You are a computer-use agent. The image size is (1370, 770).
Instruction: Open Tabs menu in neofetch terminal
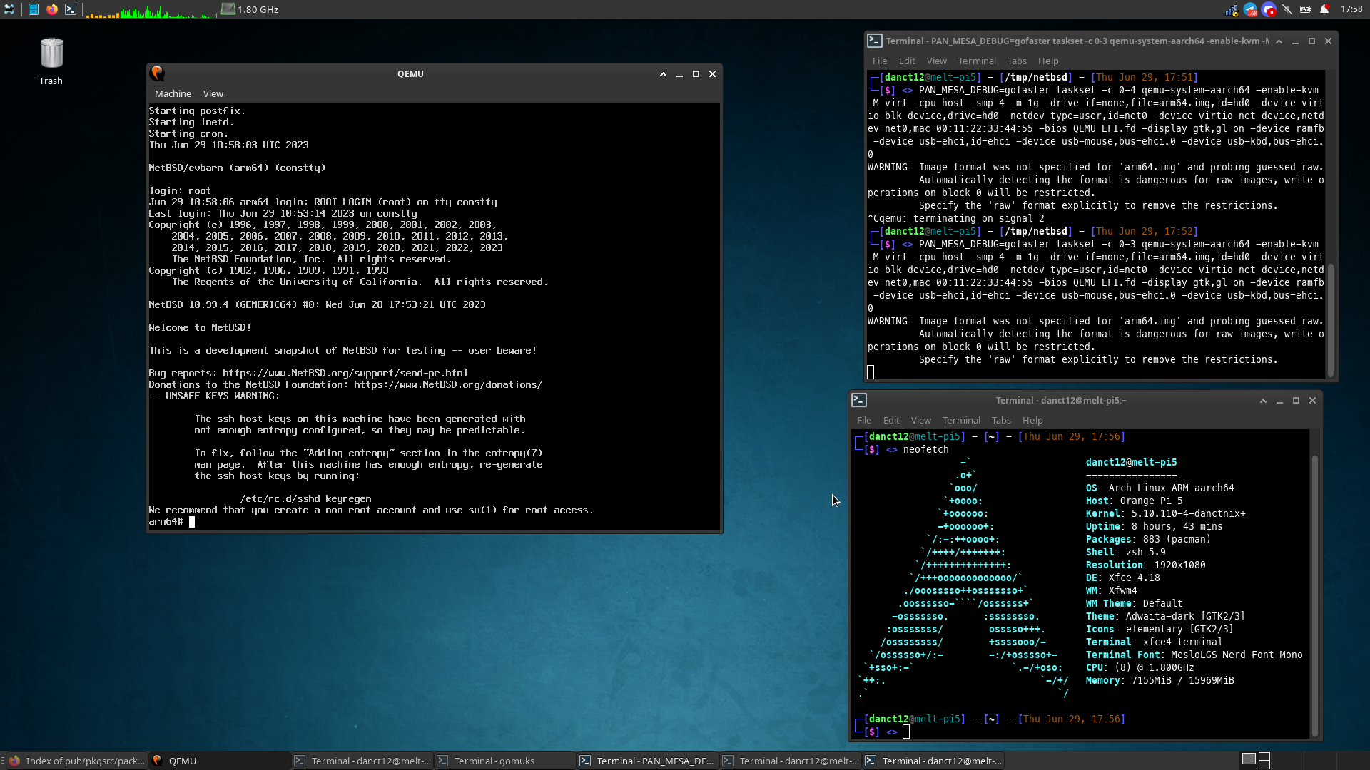(x=1001, y=420)
